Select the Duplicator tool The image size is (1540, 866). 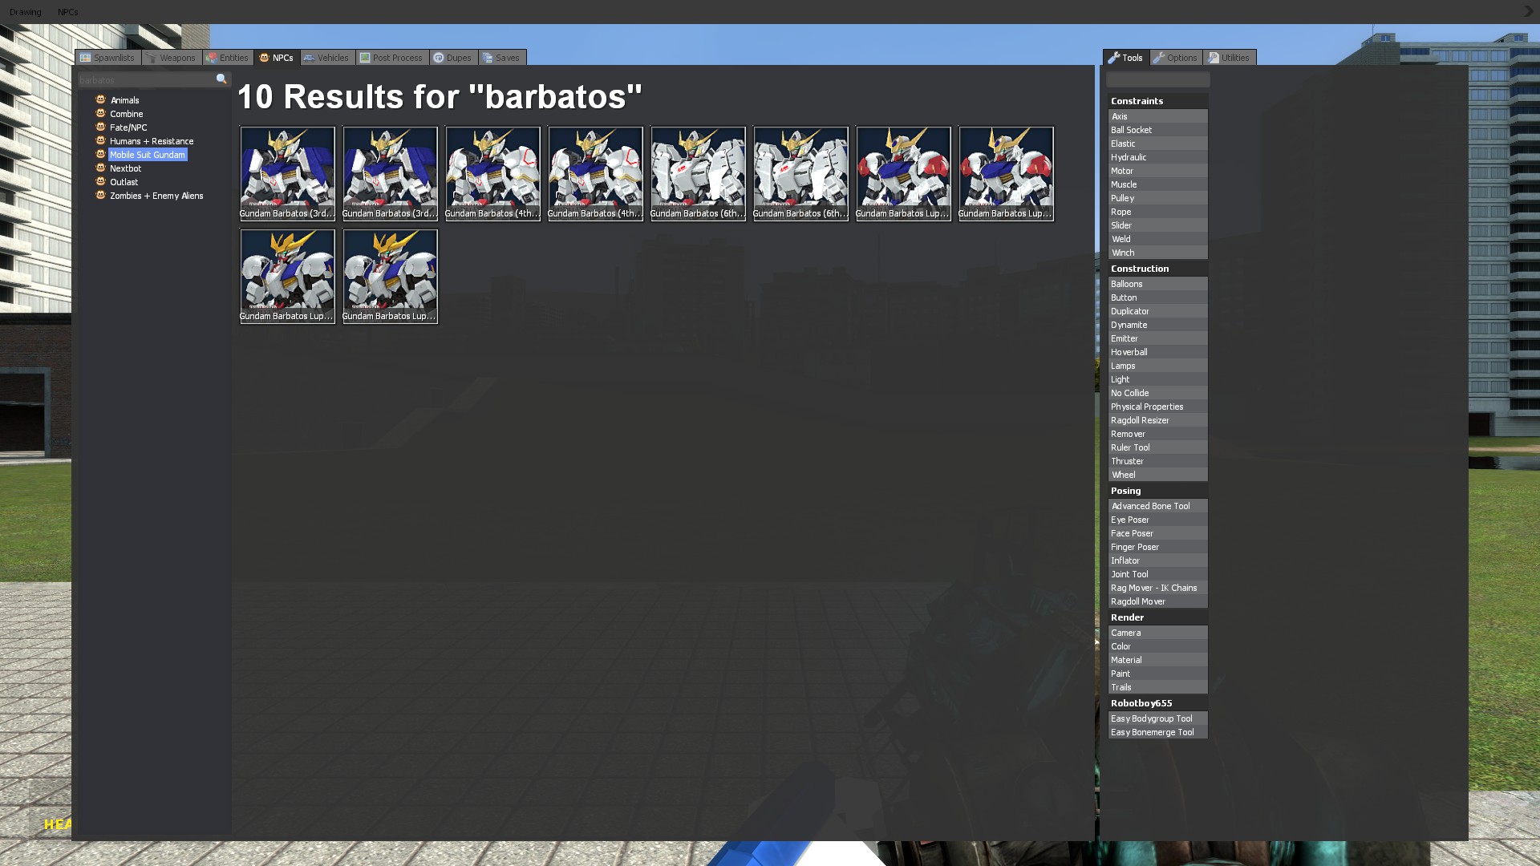point(1158,311)
